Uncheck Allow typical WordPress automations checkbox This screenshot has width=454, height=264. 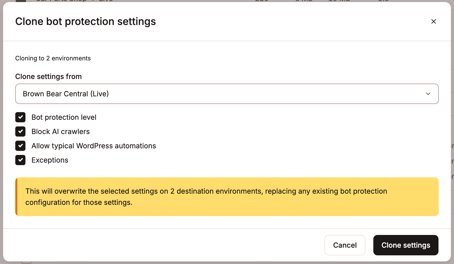coord(20,146)
